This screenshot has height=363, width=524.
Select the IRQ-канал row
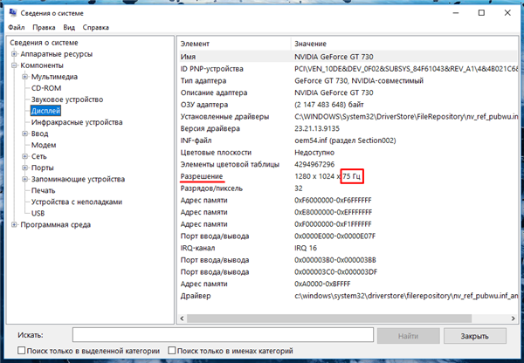(x=348, y=248)
